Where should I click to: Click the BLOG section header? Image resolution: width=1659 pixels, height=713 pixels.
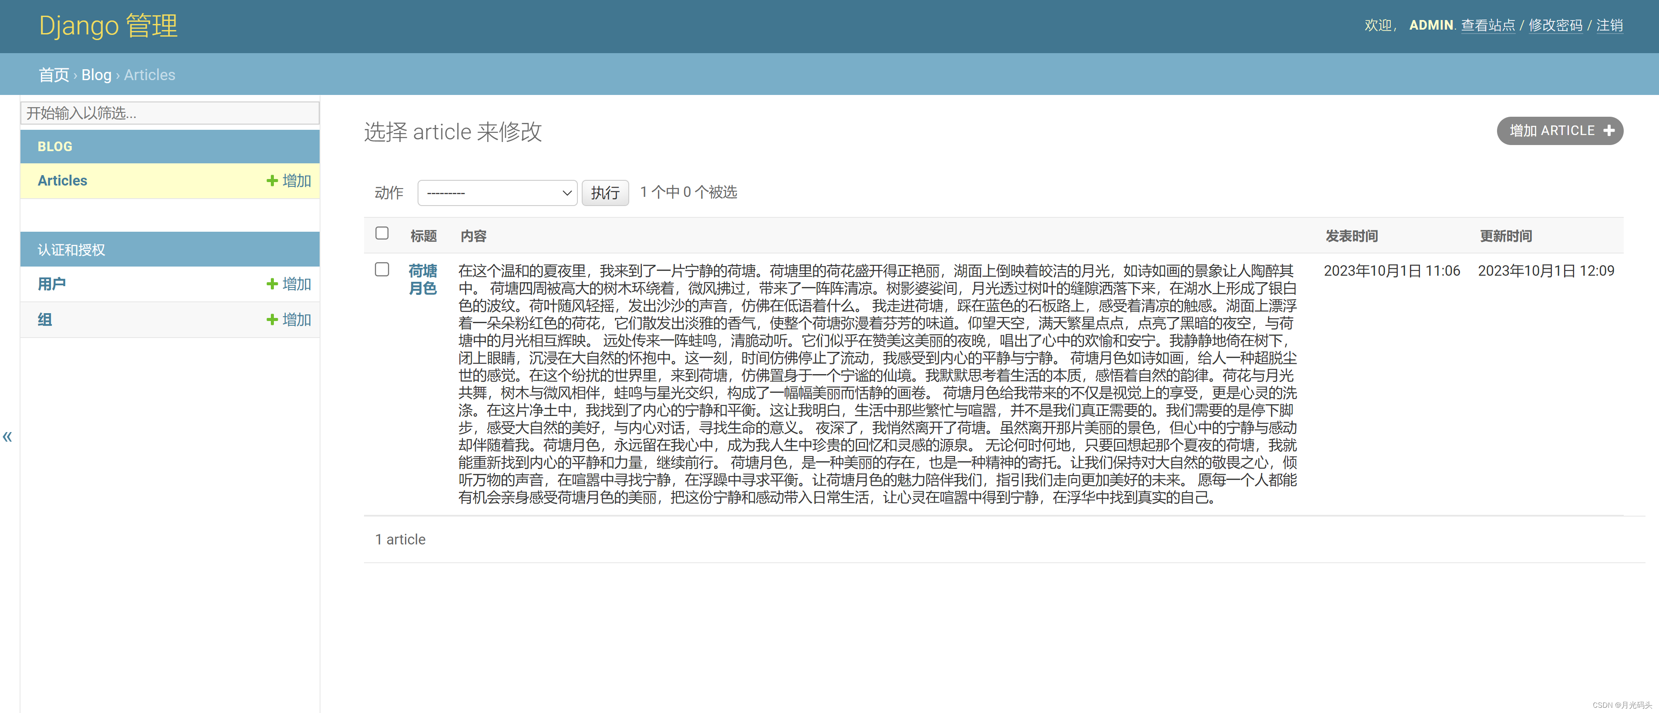point(55,147)
